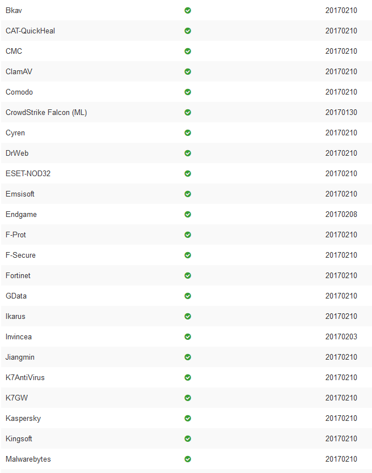Click the F-Secure engine name
Viewport: 372px width, 473px height.
[20, 255]
